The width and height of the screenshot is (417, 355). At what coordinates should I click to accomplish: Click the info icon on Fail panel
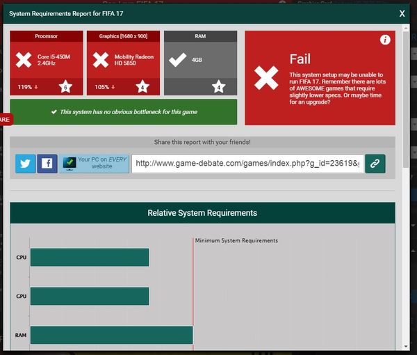pos(385,40)
